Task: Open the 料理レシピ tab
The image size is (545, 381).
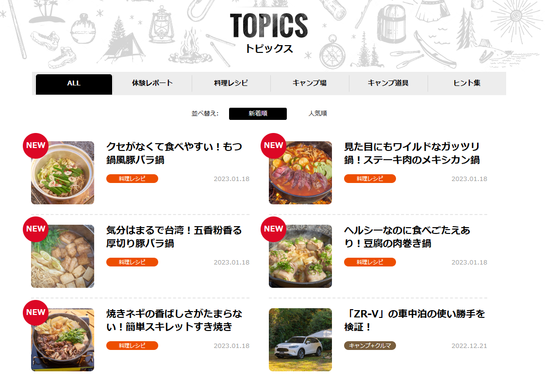Action: (x=231, y=83)
